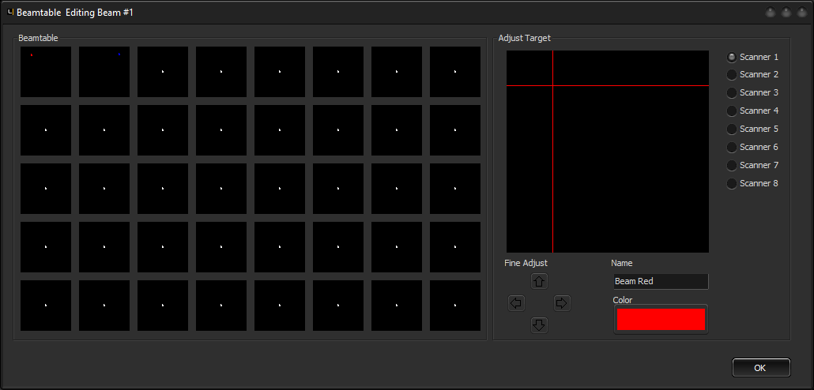Choose Scanner 3 option
Screen dimensions: 814x390
[732, 92]
